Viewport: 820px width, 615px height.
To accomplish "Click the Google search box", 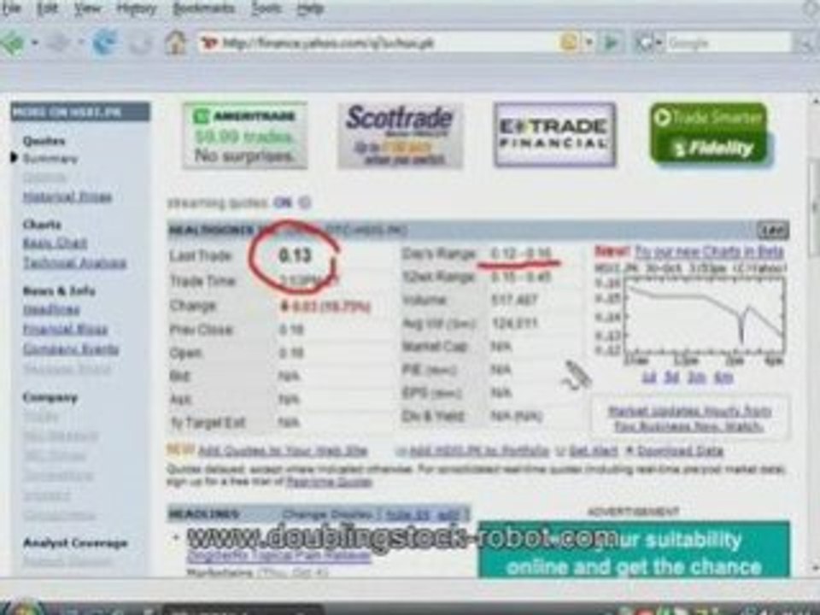I will [x=728, y=43].
